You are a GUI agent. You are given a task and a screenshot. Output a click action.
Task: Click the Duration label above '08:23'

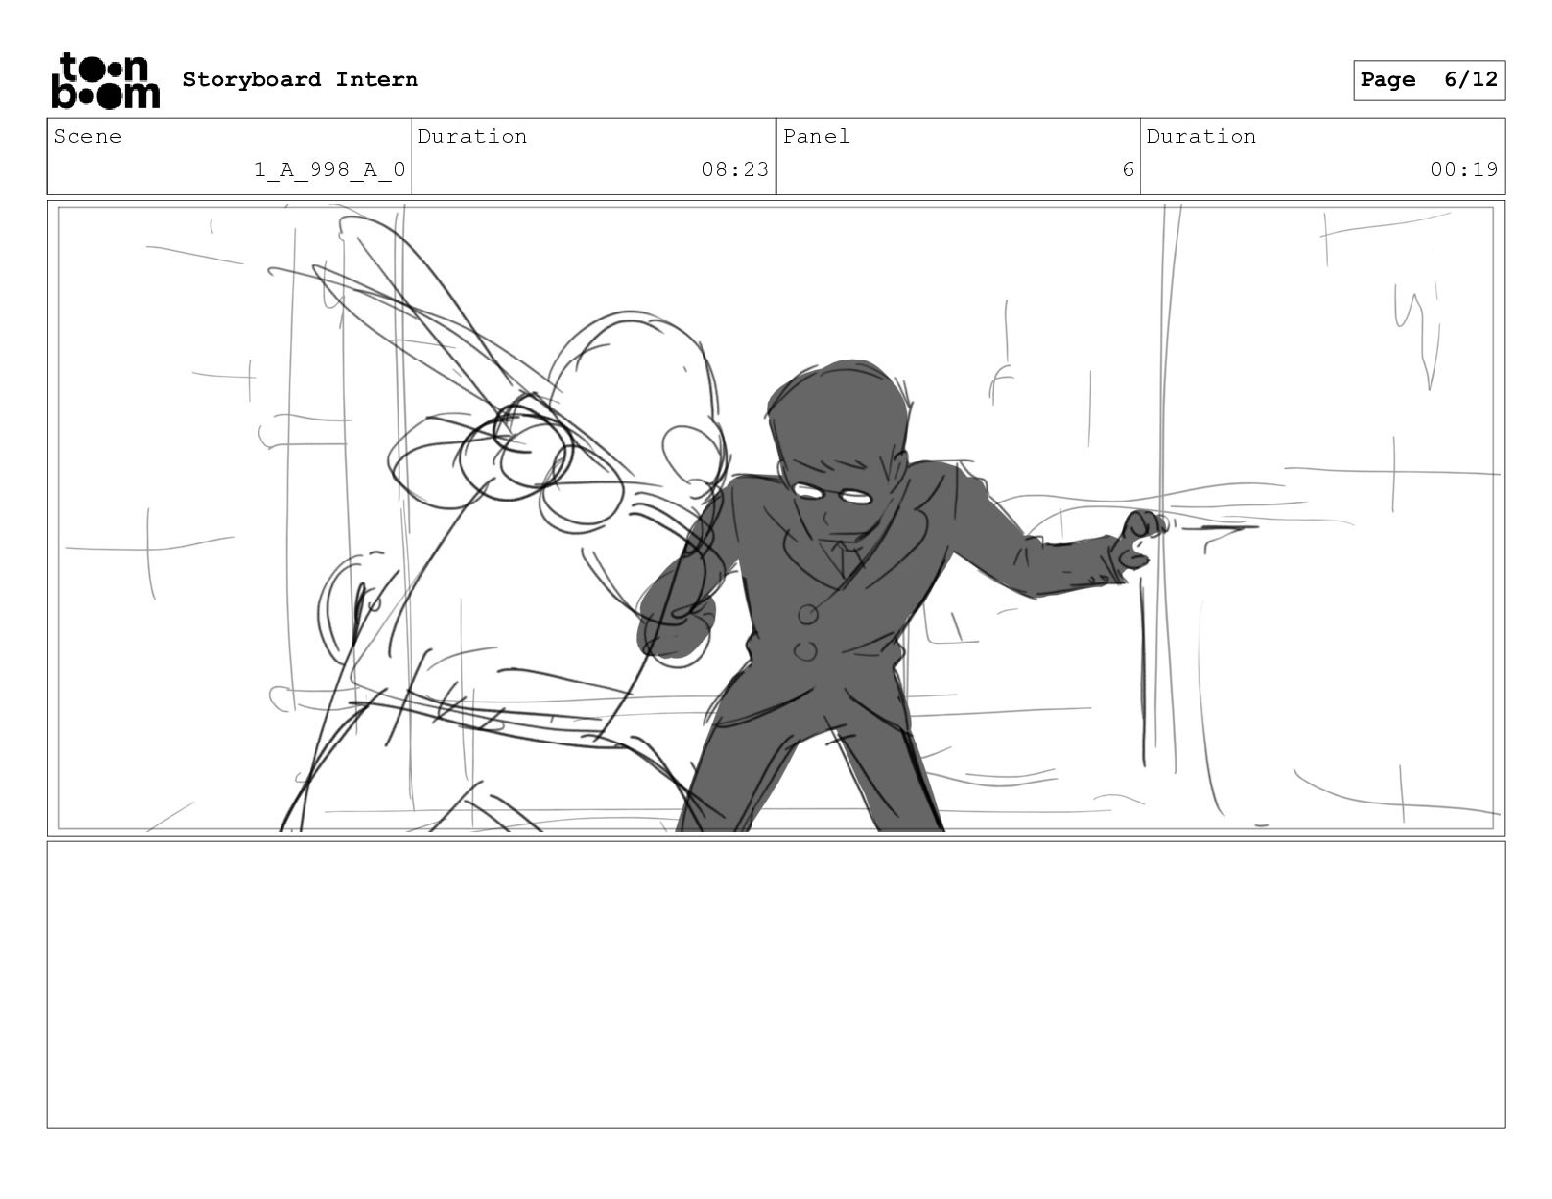(x=473, y=137)
